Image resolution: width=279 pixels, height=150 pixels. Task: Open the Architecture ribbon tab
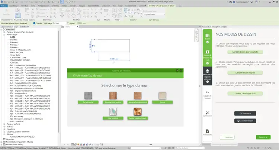click(x=14, y=6)
